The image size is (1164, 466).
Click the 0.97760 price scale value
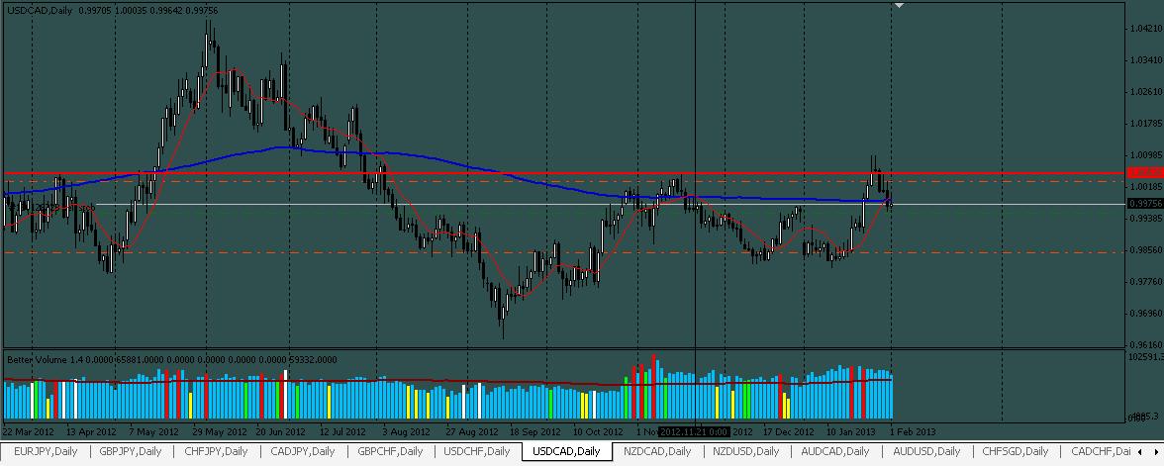[1144, 282]
